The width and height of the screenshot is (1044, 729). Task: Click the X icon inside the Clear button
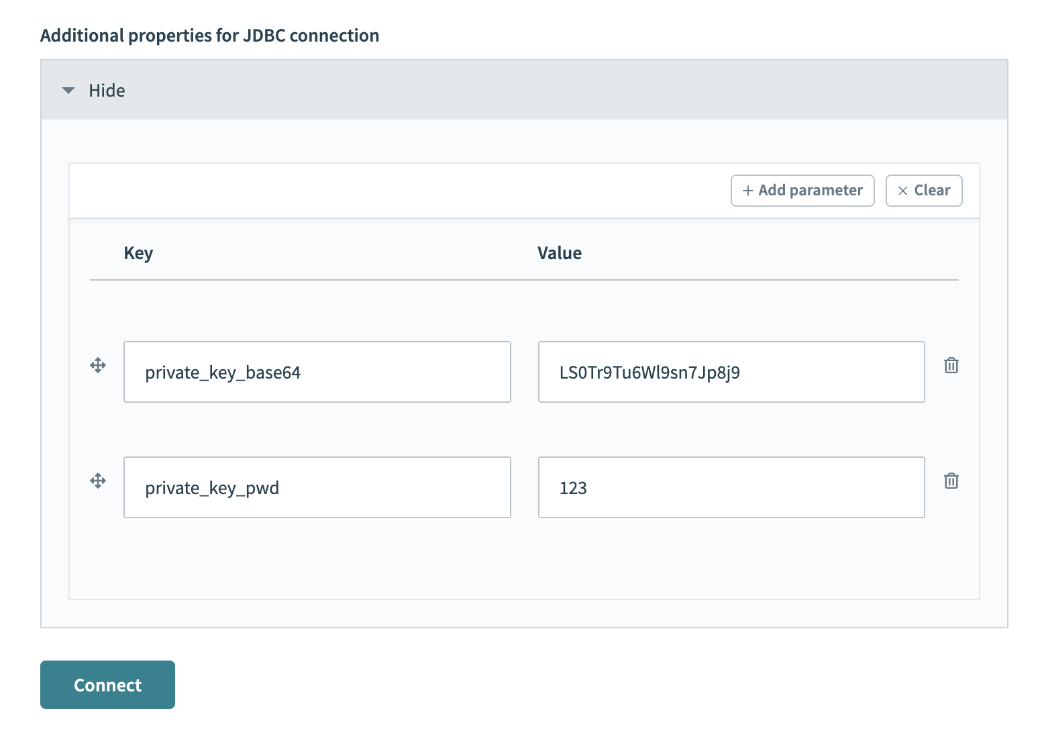tap(902, 191)
